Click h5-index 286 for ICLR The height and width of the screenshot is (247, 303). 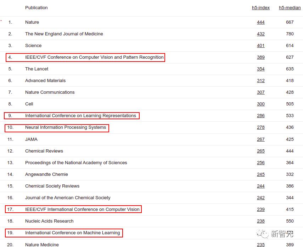(260, 116)
